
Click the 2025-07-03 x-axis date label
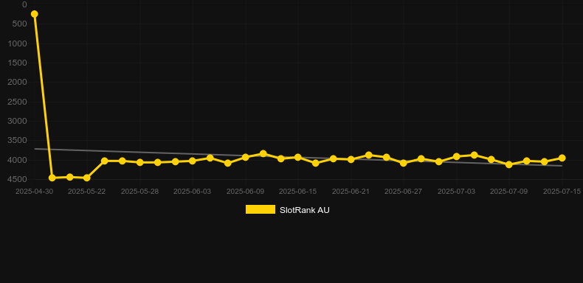[456, 192]
